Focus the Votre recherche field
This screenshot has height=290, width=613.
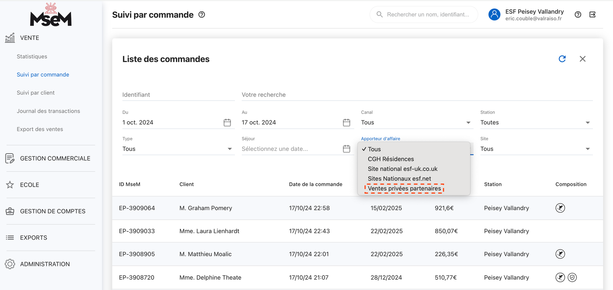(417, 95)
